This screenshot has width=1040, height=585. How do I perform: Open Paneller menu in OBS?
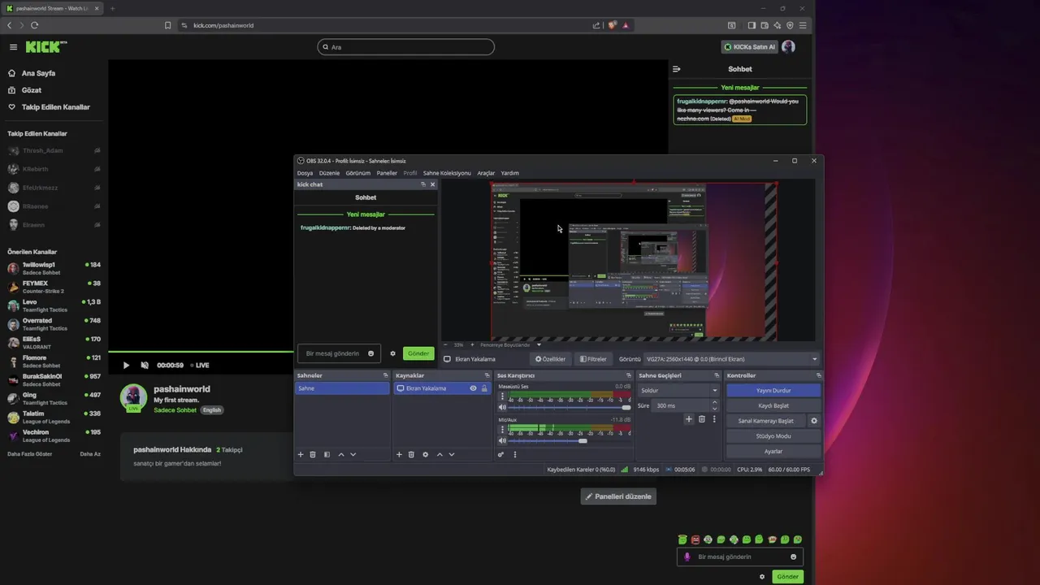[387, 173]
